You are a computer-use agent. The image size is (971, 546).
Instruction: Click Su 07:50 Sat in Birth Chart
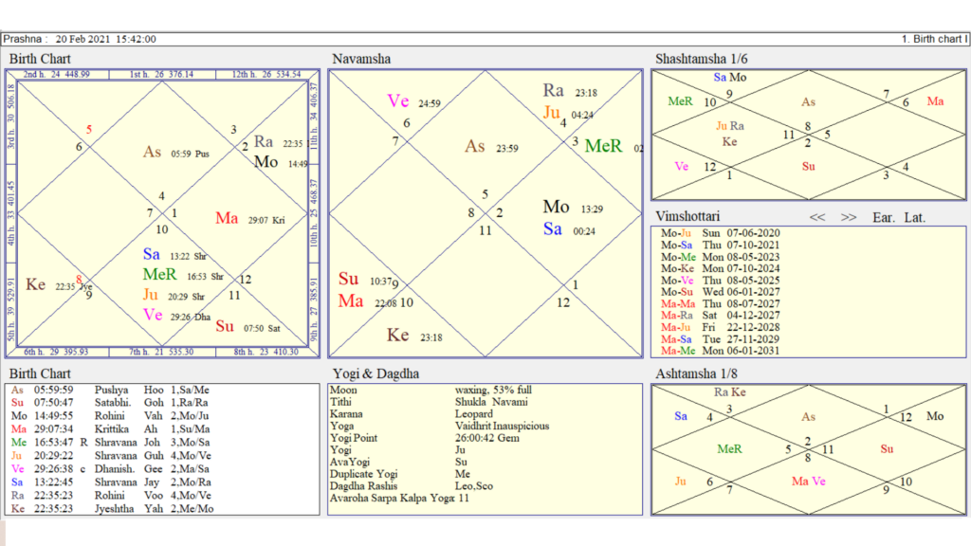247,327
